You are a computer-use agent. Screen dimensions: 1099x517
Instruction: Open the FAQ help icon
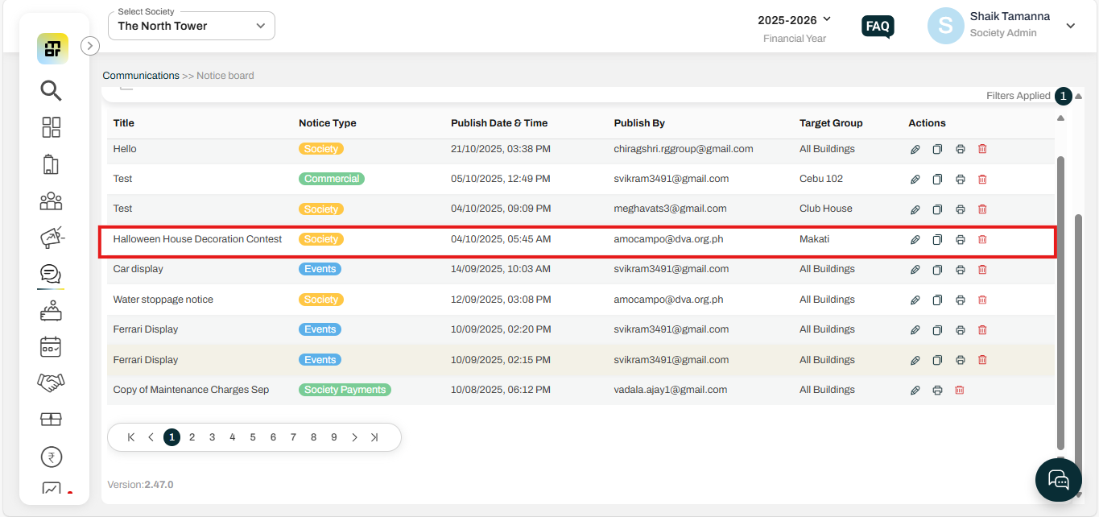pyautogui.click(x=878, y=26)
